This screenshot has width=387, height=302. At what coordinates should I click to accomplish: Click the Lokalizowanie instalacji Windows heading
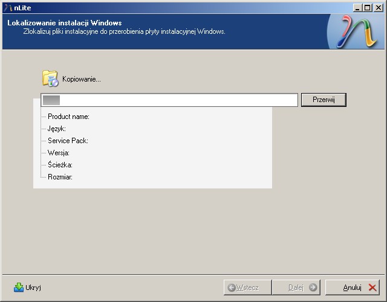coord(65,23)
